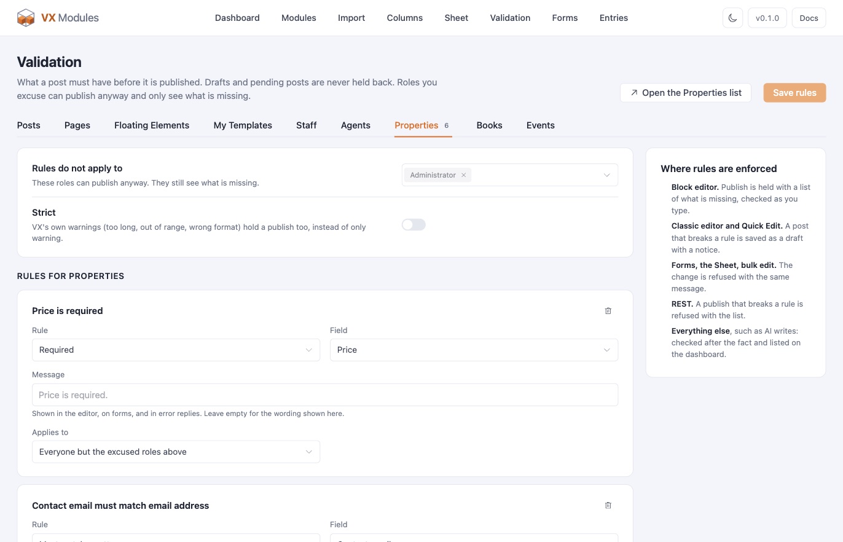Toggle the Strict switch
This screenshot has width=843, height=542.
(414, 225)
